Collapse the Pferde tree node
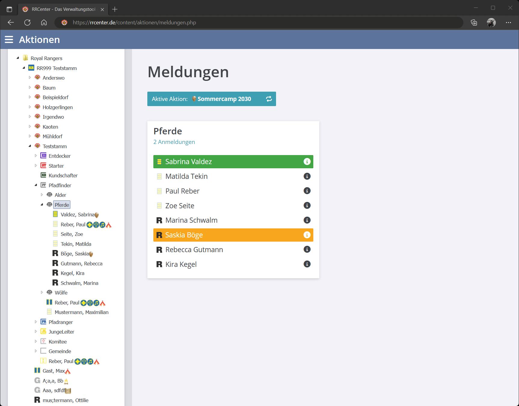This screenshot has height=406, width=519. (42, 205)
